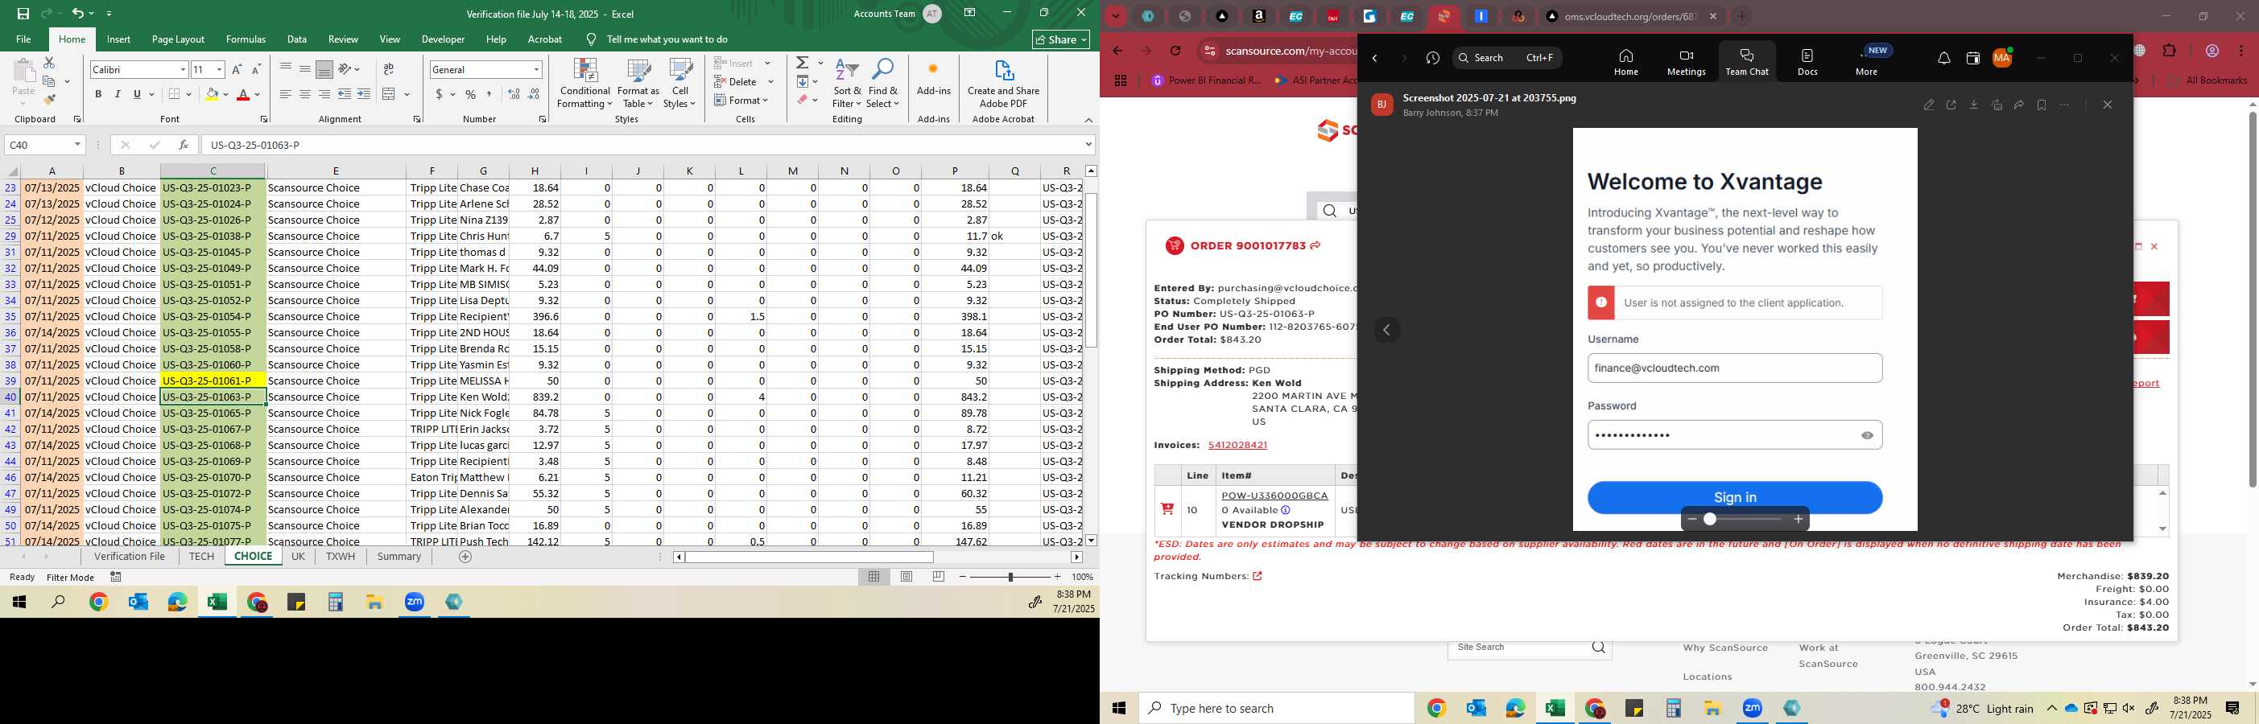The width and height of the screenshot is (2259, 724).
Task: Open Zoom Docs tab
Action: 1807,61
